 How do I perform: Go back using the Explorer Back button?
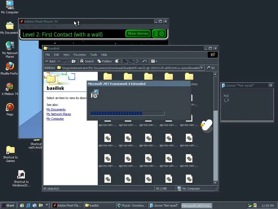pyautogui.click(x=50, y=61)
